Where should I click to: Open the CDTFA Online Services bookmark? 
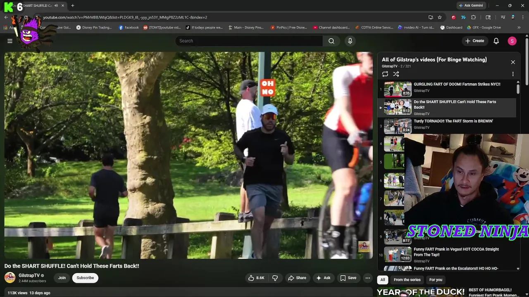(x=374, y=28)
